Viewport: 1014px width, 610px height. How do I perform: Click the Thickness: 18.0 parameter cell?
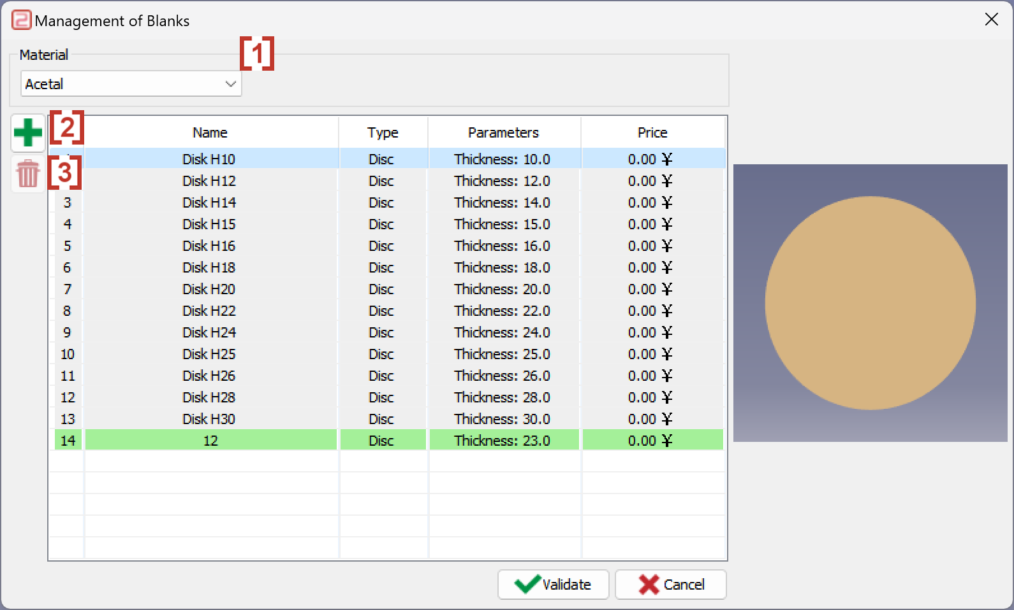pyautogui.click(x=504, y=267)
